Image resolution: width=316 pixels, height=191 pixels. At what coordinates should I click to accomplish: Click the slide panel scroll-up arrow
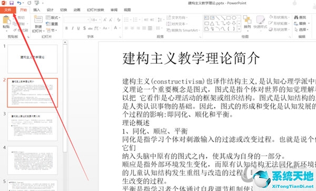coord(65,42)
